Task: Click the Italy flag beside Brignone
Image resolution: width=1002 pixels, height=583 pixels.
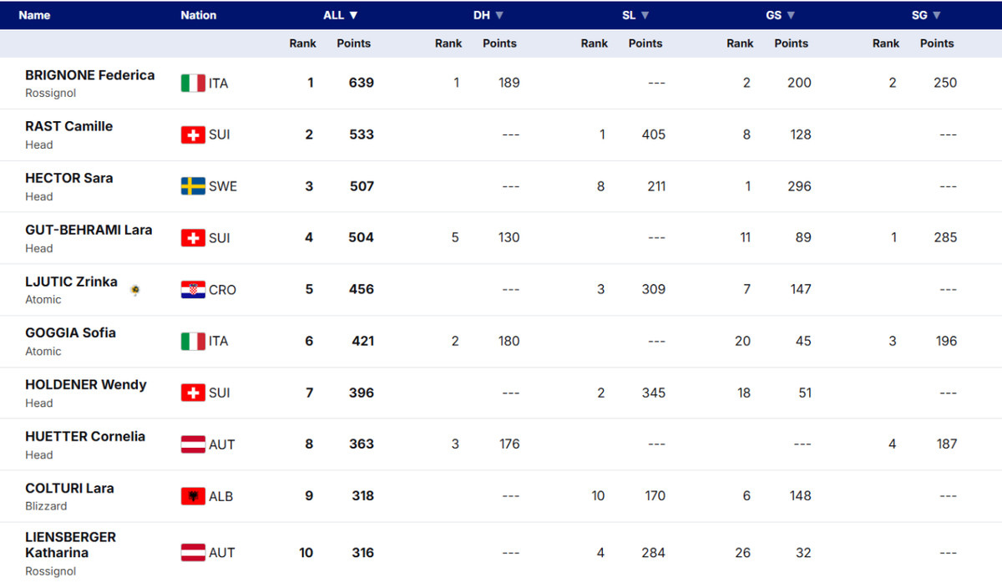Action: [x=193, y=83]
